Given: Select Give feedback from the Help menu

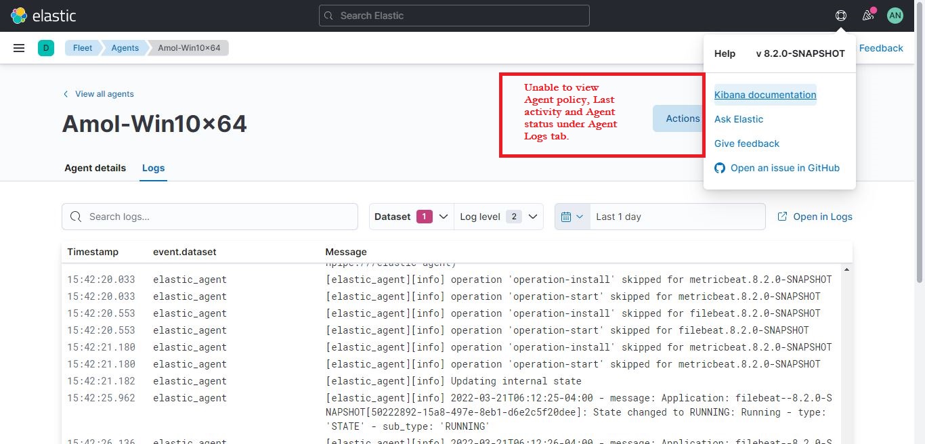Looking at the screenshot, I should (x=747, y=143).
